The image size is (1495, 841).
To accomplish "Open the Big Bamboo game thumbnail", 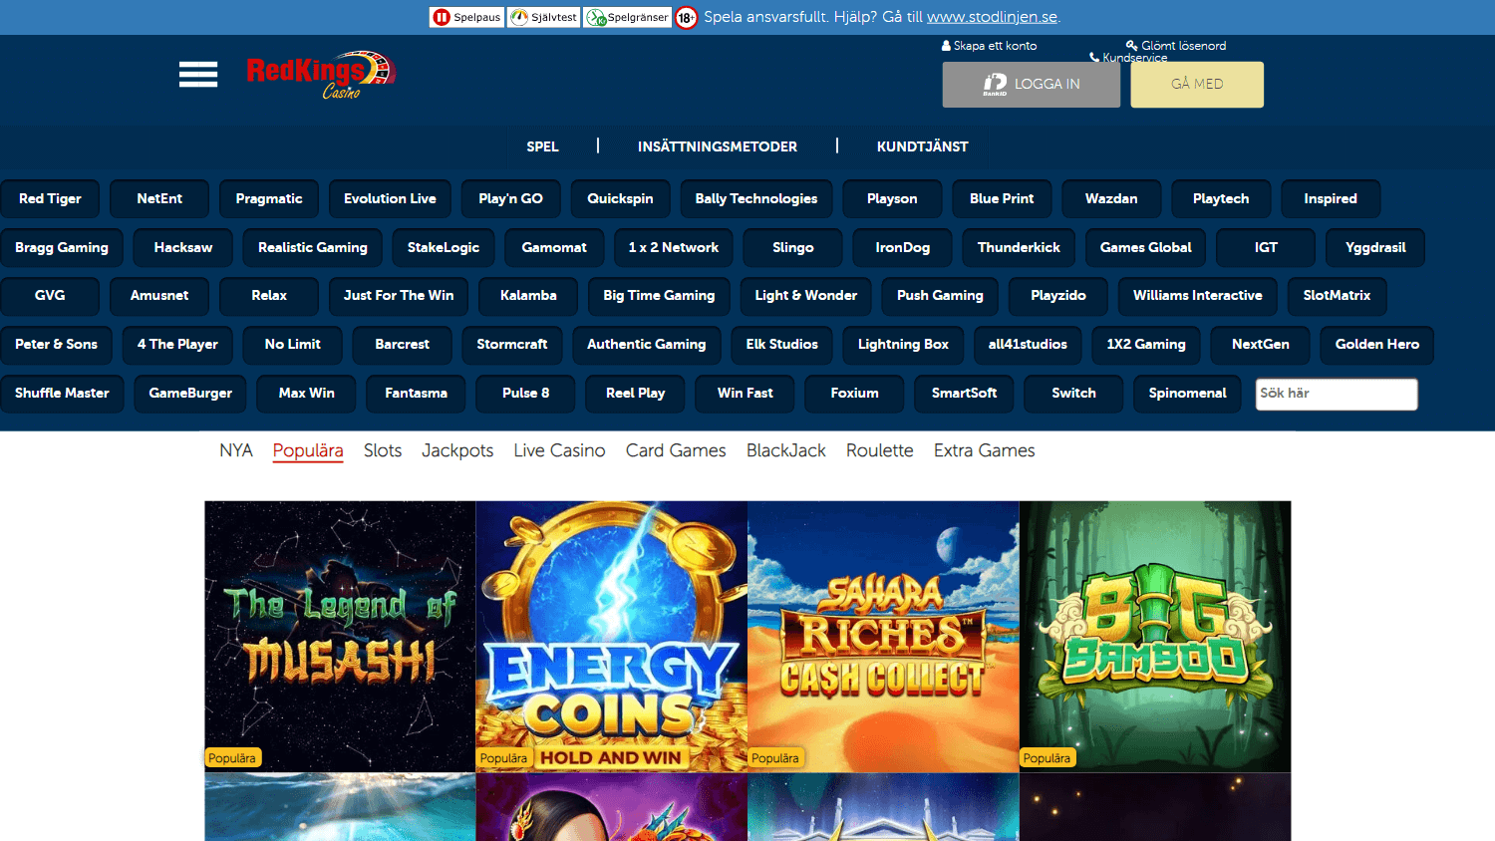I will click(x=1155, y=637).
